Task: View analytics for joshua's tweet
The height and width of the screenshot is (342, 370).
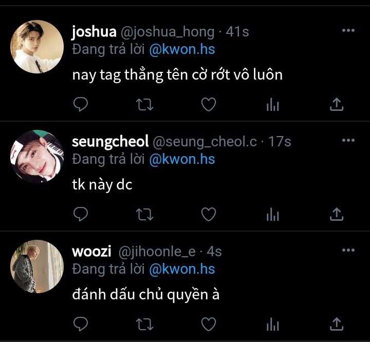Action: [272, 104]
